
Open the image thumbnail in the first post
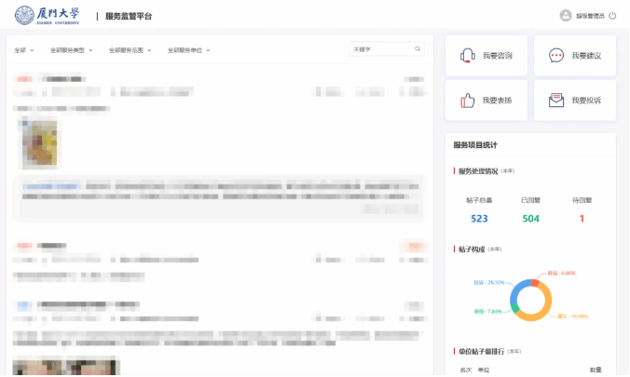[39, 144]
